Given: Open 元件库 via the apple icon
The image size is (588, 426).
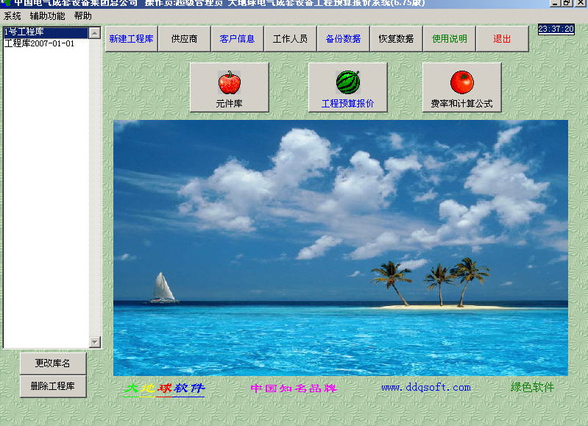Looking at the screenshot, I should pyautogui.click(x=229, y=87).
